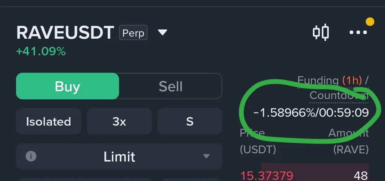Tap the Perp contract badge
The image size is (385, 181).
pos(133,33)
